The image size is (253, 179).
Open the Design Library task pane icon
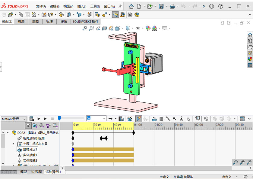point(250,41)
